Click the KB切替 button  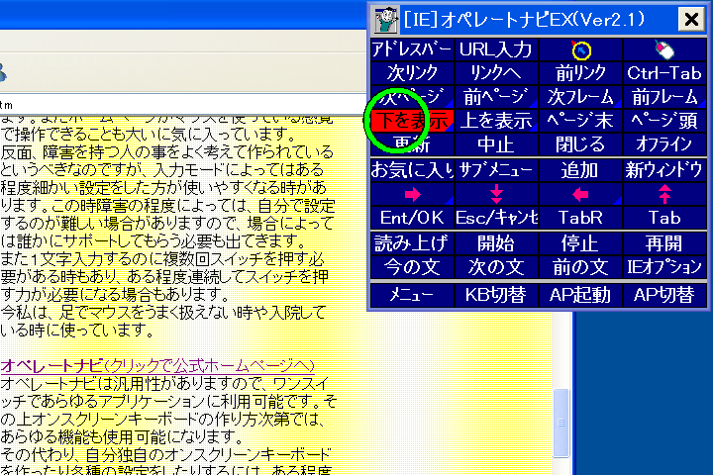pyautogui.click(x=496, y=295)
